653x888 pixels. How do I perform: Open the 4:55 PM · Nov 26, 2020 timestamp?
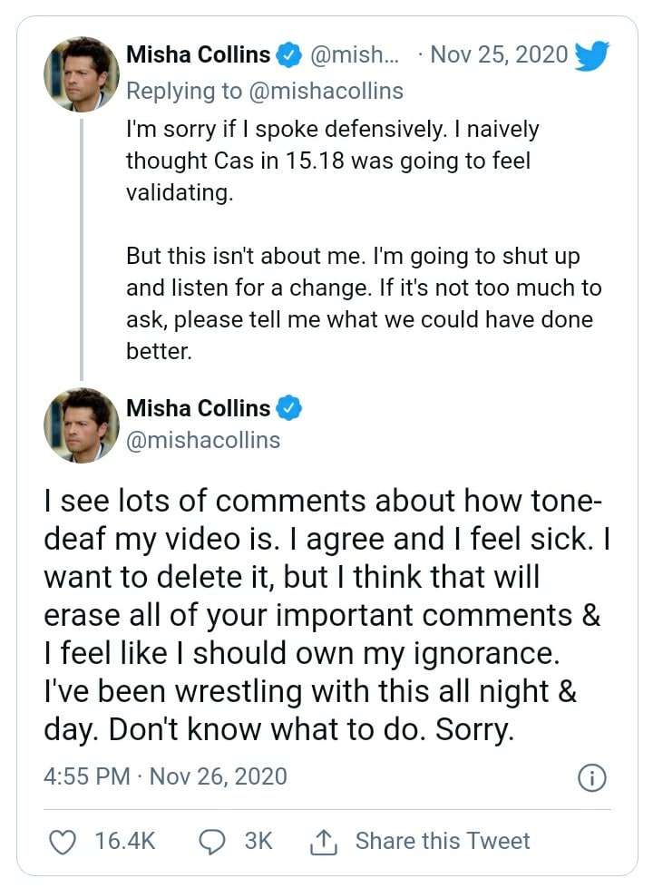point(165,777)
